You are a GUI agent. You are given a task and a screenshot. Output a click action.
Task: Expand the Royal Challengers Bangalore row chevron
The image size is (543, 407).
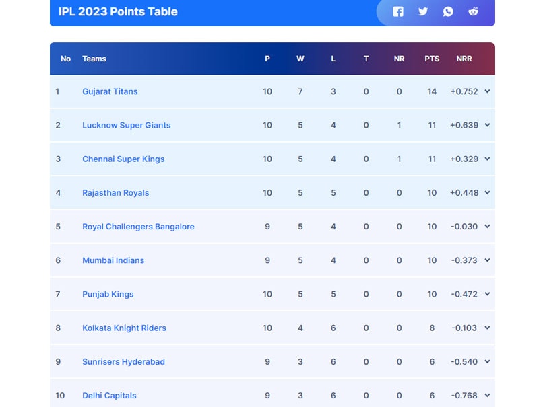487,227
